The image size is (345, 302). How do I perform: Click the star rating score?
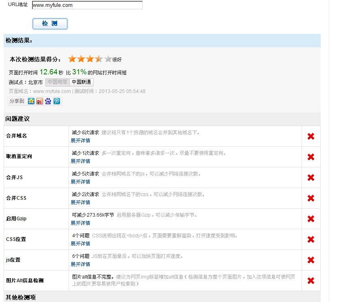click(x=90, y=59)
